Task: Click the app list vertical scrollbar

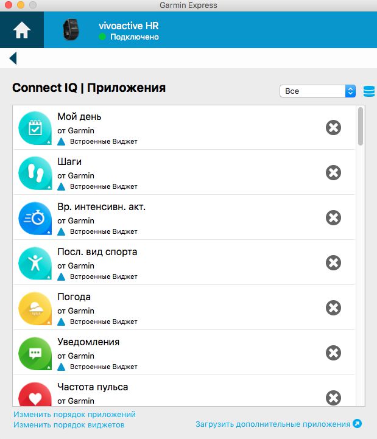Action: pos(361,126)
